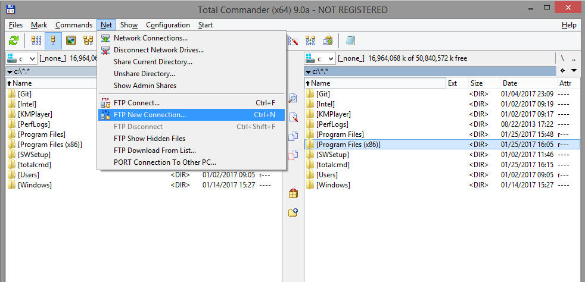Open the Files menu
This screenshot has width=585, height=282.
[15, 25]
